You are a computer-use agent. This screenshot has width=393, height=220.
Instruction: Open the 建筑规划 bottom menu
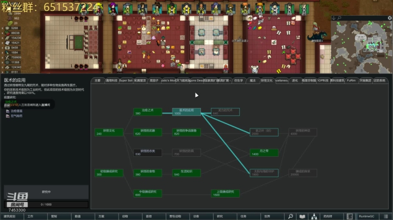[12, 217]
